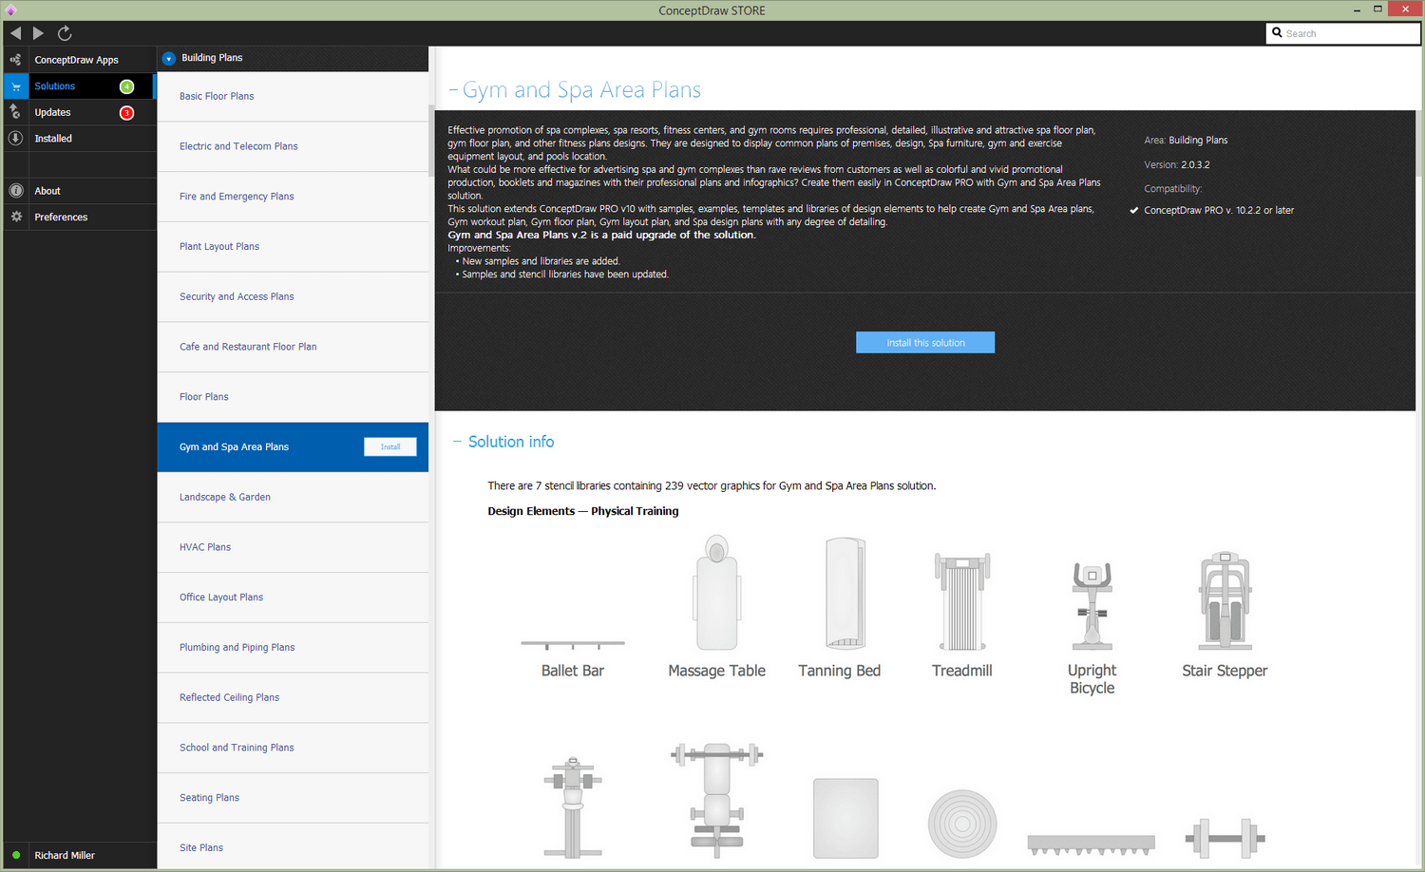Select Basic Floor Plans solution
The height and width of the screenshot is (872, 1425).
pyautogui.click(x=293, y=96)
